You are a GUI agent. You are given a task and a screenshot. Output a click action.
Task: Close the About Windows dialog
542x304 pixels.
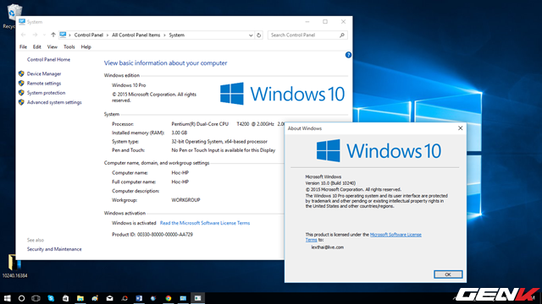(460, 128)
